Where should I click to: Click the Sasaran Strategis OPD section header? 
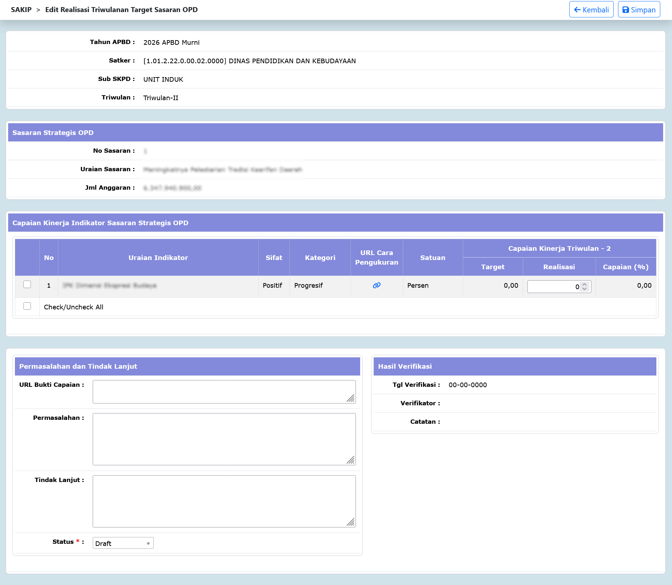335,132
